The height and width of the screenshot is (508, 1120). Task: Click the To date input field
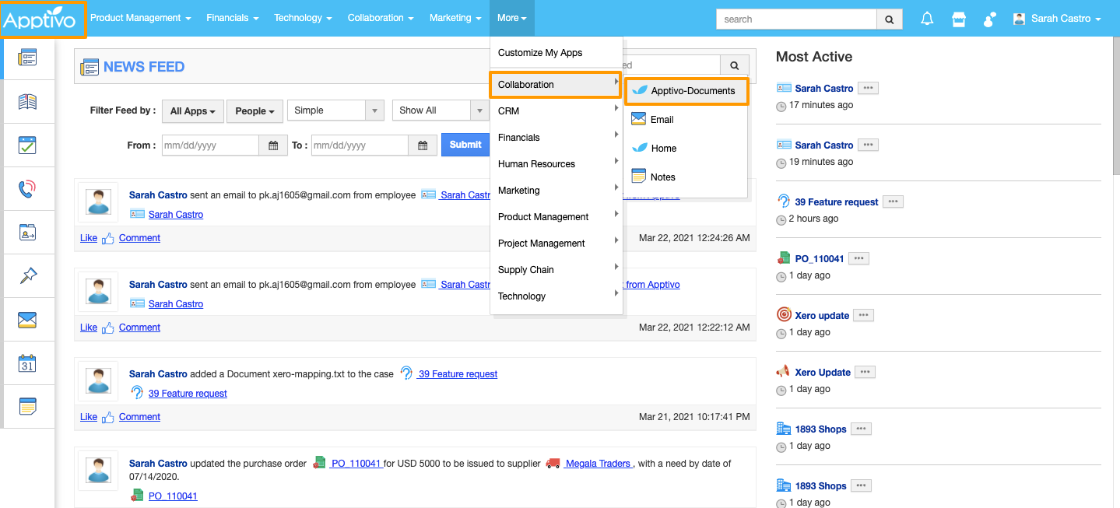tap(360, 145)
